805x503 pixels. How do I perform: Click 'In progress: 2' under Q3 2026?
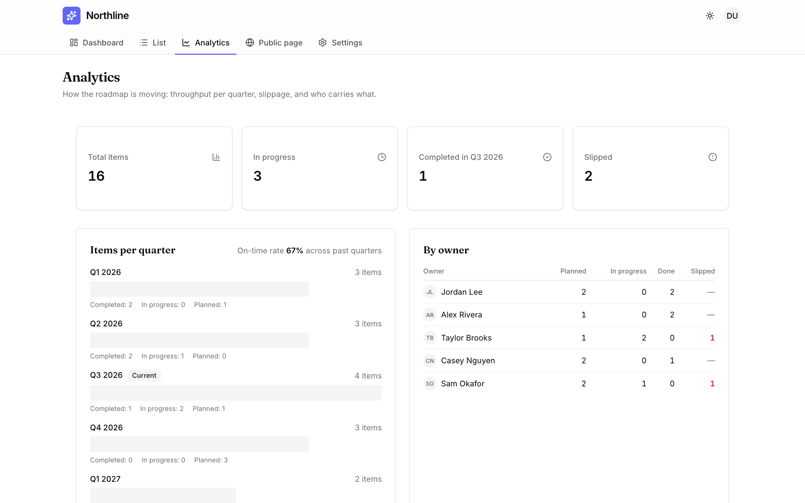pos(162,409)
